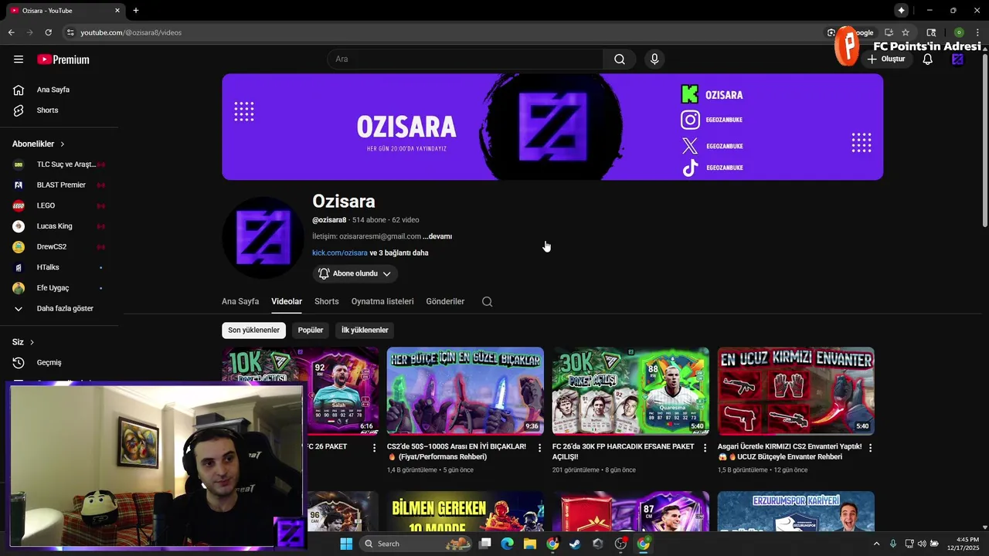The width and height of the screenshot is (989, 556).
Task: Install app icon in address bar
Action: coord(889,32)
